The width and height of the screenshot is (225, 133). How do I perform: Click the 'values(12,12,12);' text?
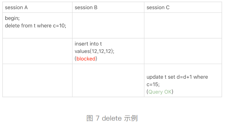tap(94, 51)
